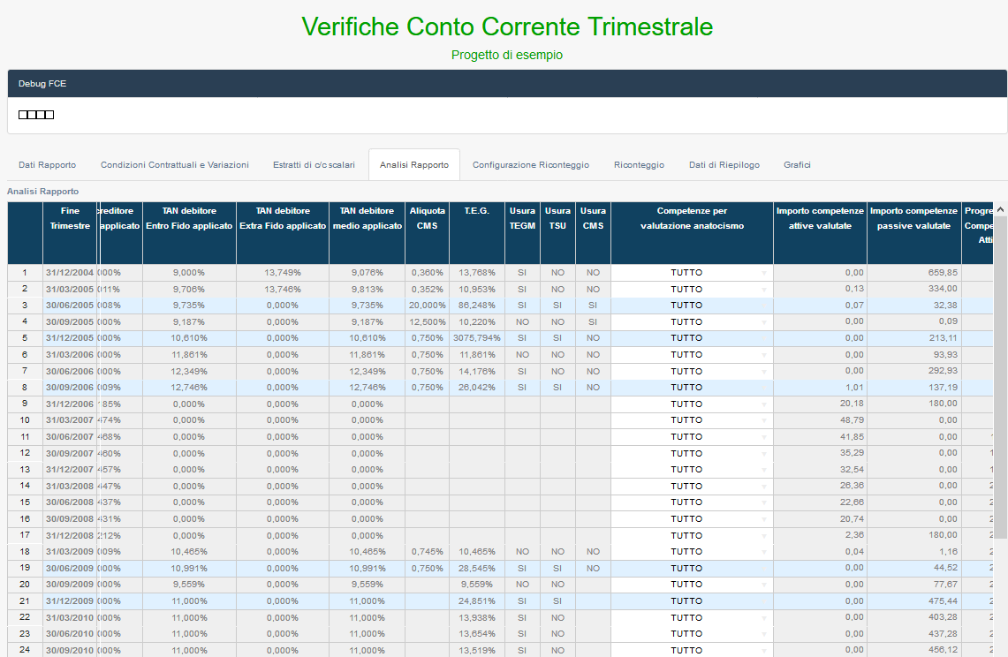Click scroll-up arrow of table scrollbar
Screen dimensions: 1008x657
point(1000,209)
